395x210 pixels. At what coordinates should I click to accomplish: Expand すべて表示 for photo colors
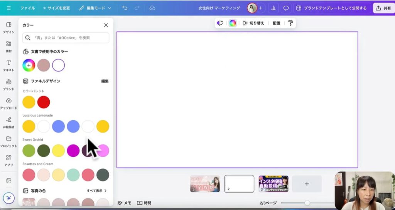(x=96, y=191)
